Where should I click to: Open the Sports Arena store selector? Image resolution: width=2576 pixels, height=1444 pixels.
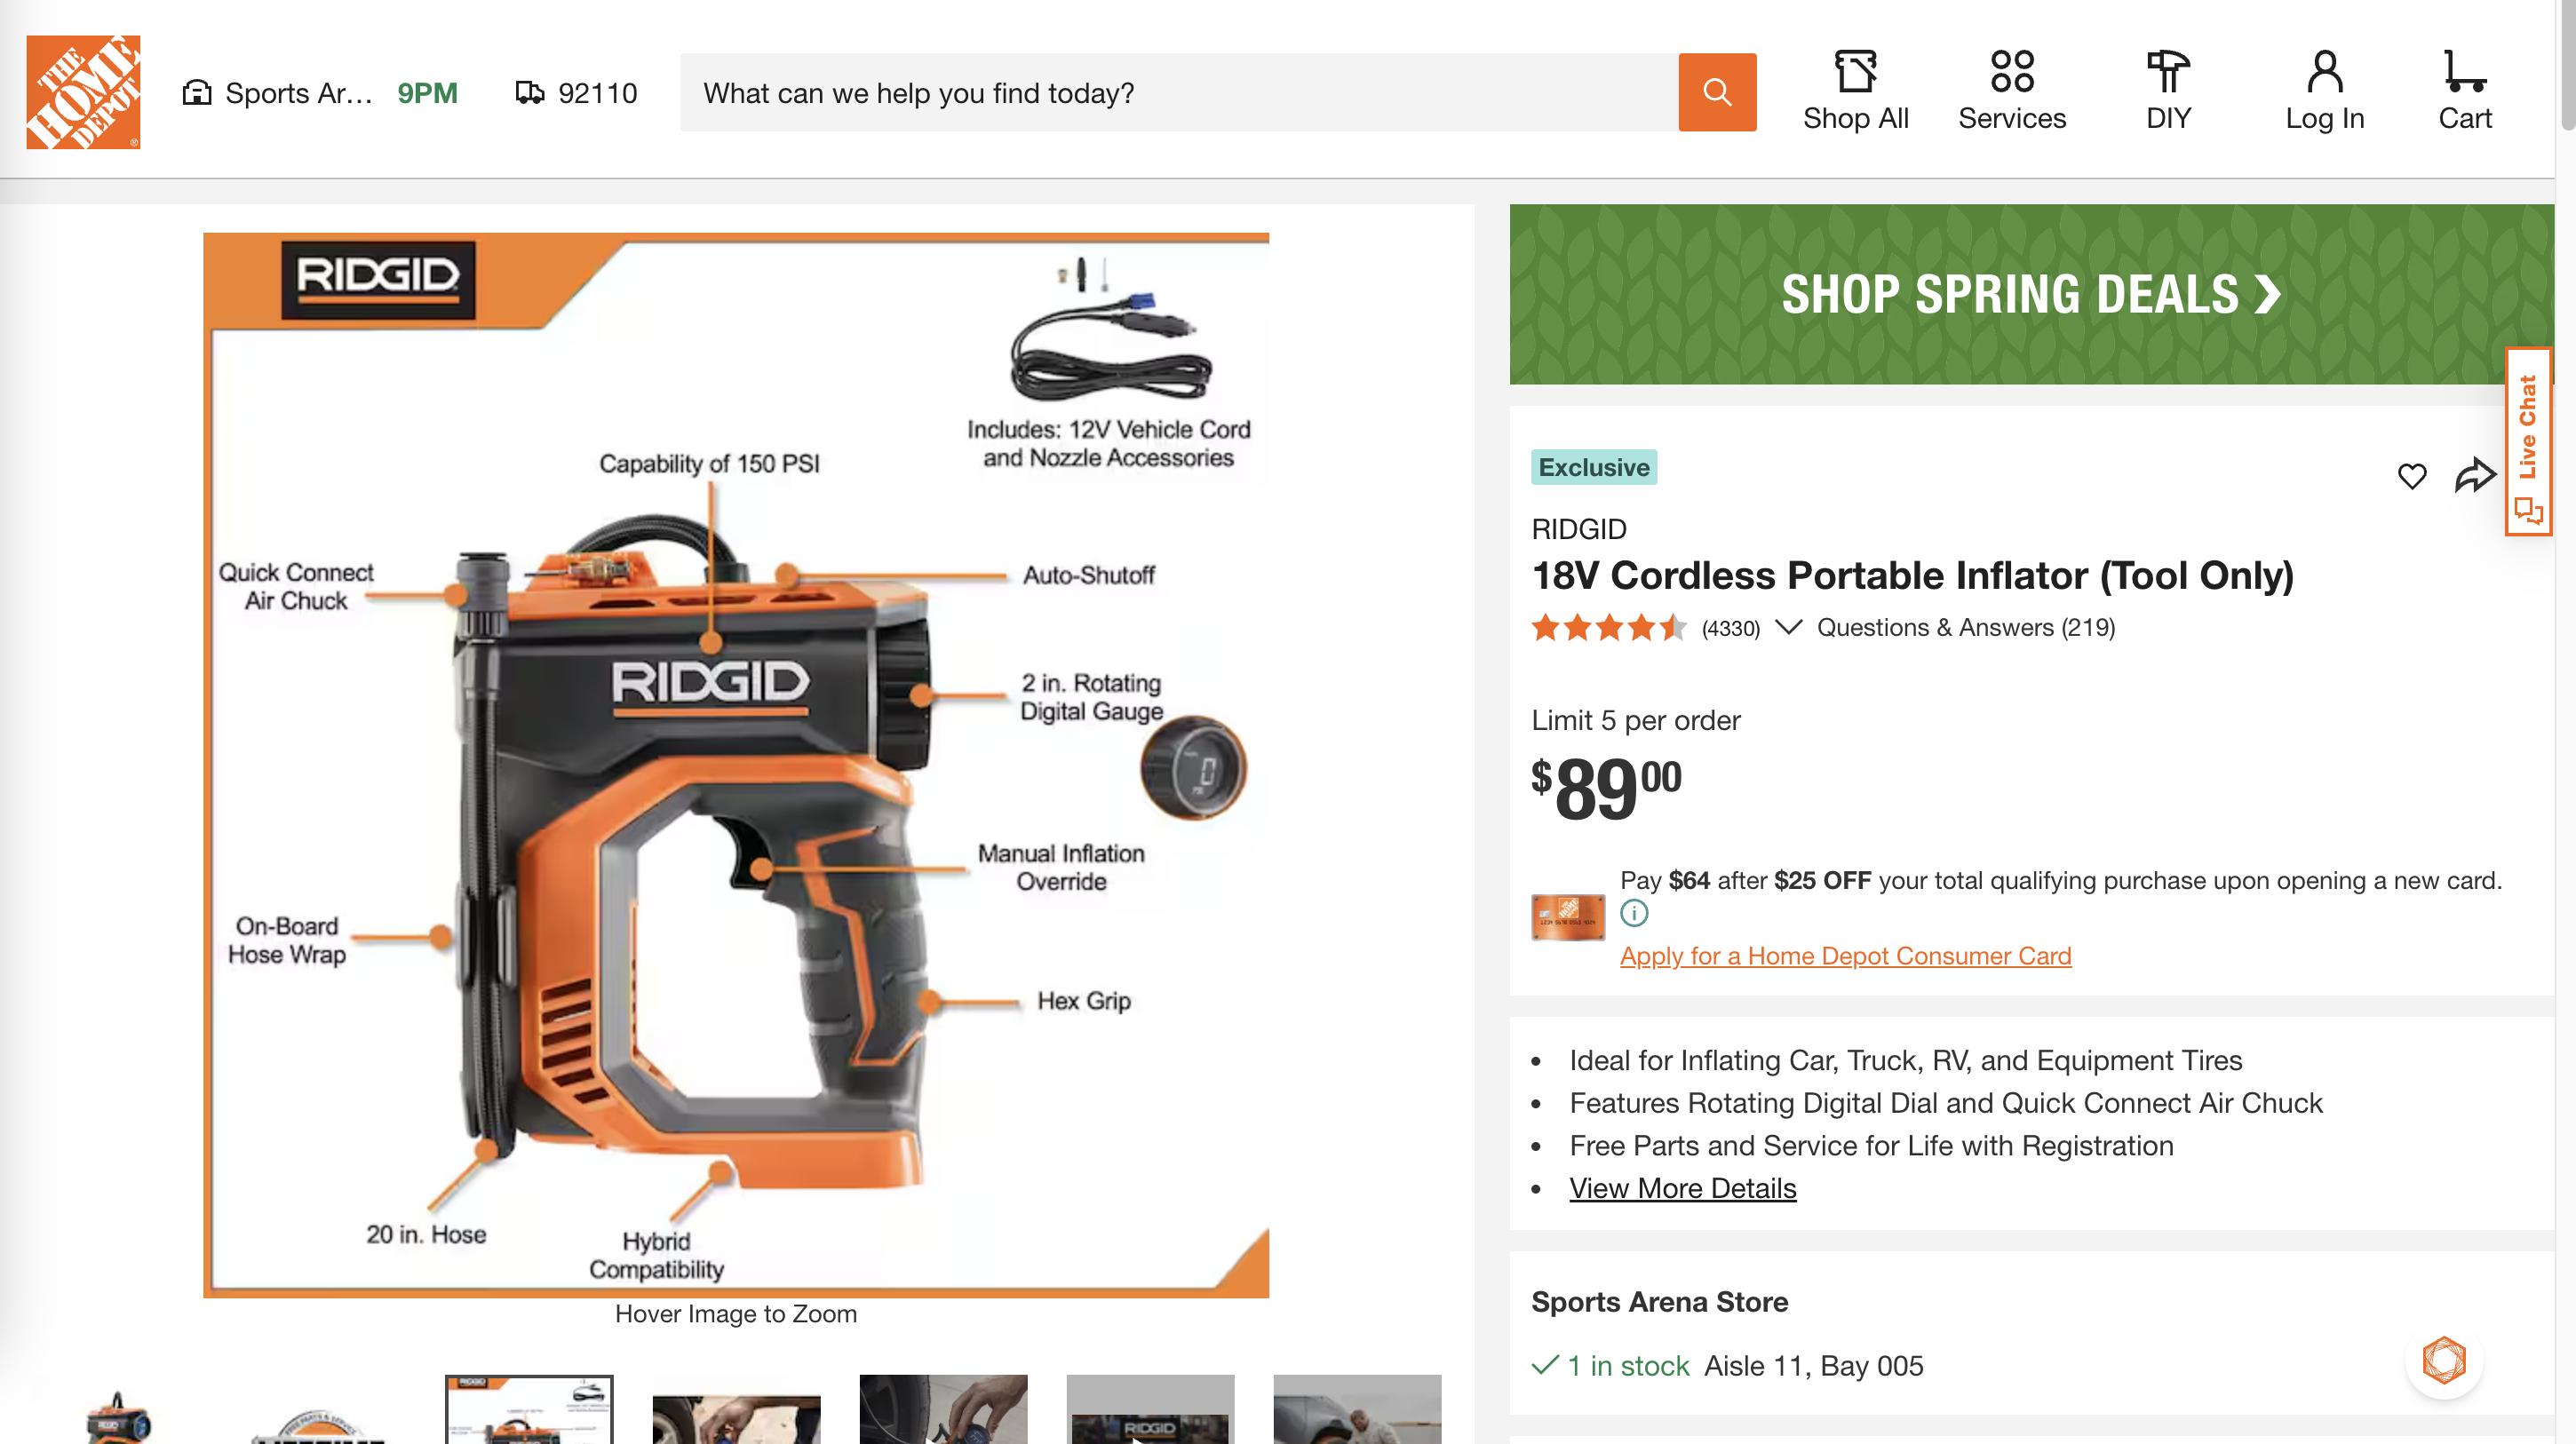pyautogui.click(x=278, y=93)
